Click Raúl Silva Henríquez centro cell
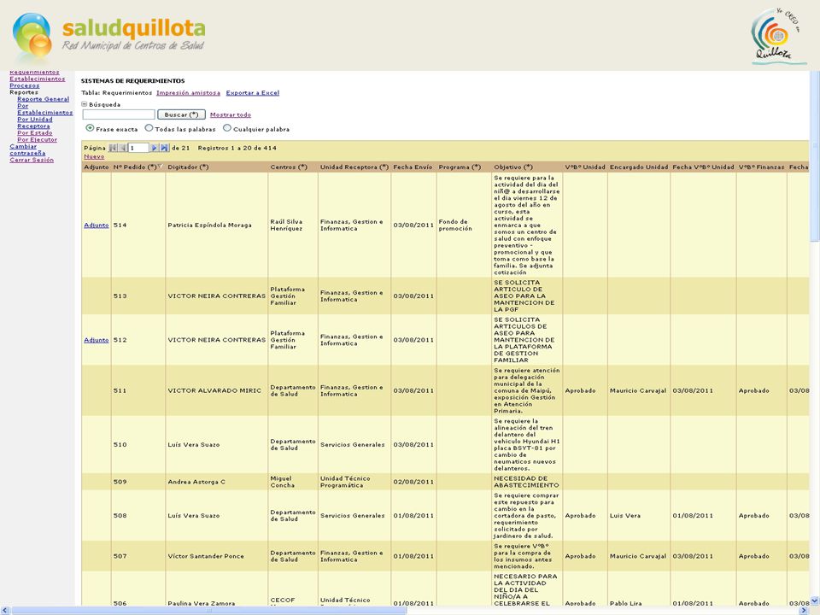Image resolution: width=820 pixels, height=615 pixels. 286,225
